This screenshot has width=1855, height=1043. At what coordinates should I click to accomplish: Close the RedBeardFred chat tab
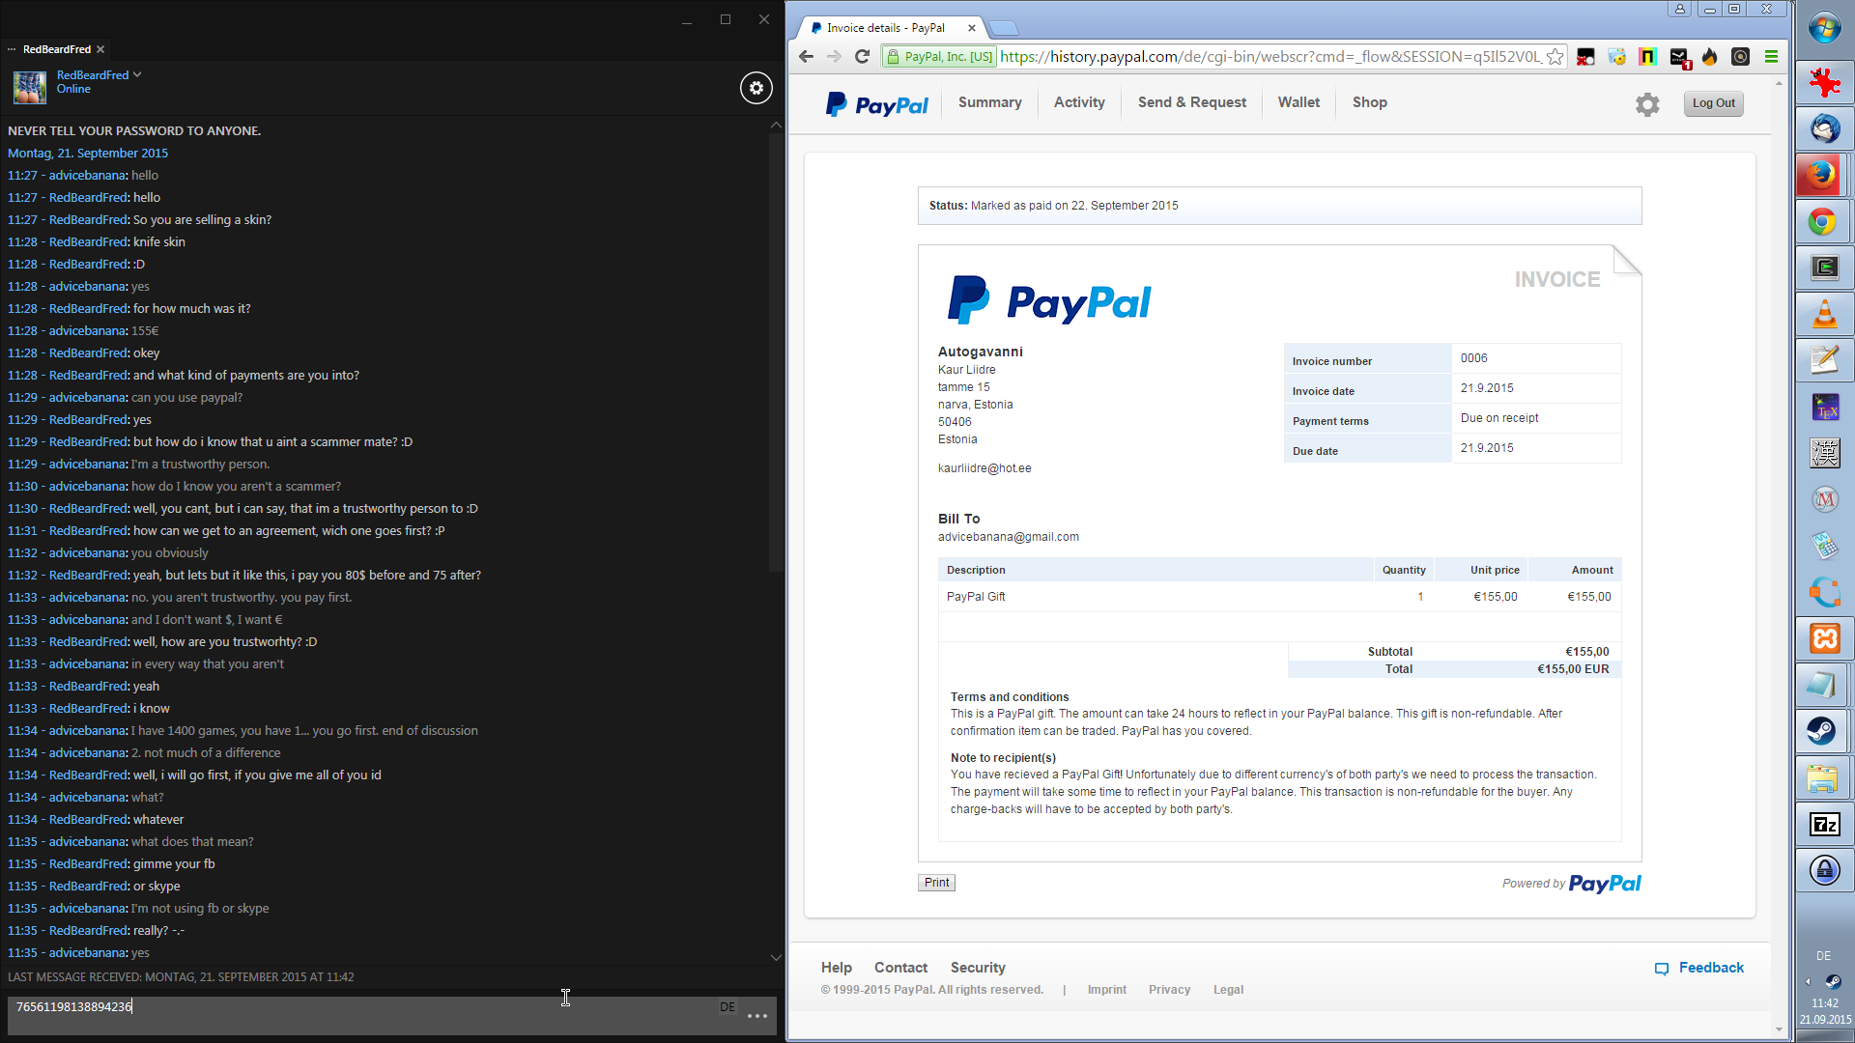point(100,49)
